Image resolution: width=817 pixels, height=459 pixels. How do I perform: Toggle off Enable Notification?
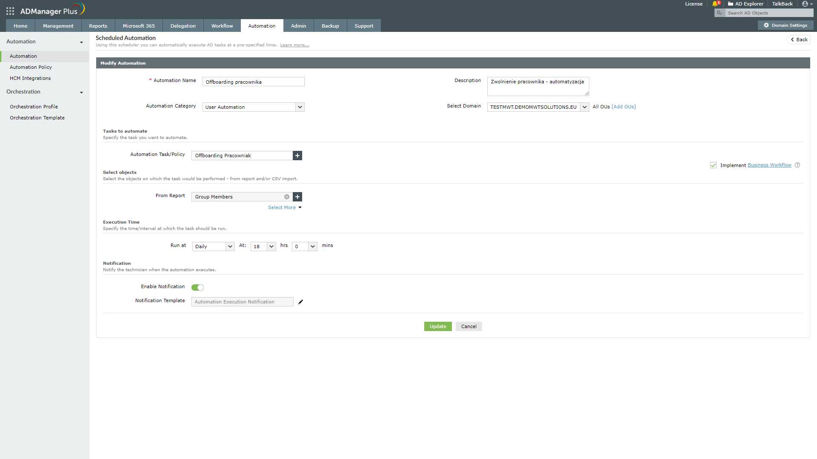point(197,287)
